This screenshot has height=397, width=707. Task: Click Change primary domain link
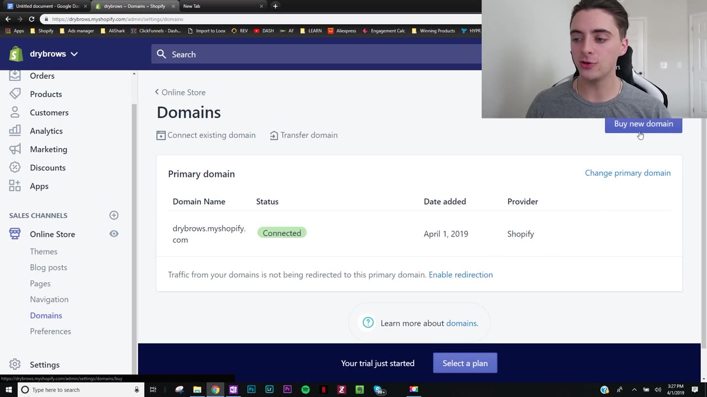click(x=627, y=173)
